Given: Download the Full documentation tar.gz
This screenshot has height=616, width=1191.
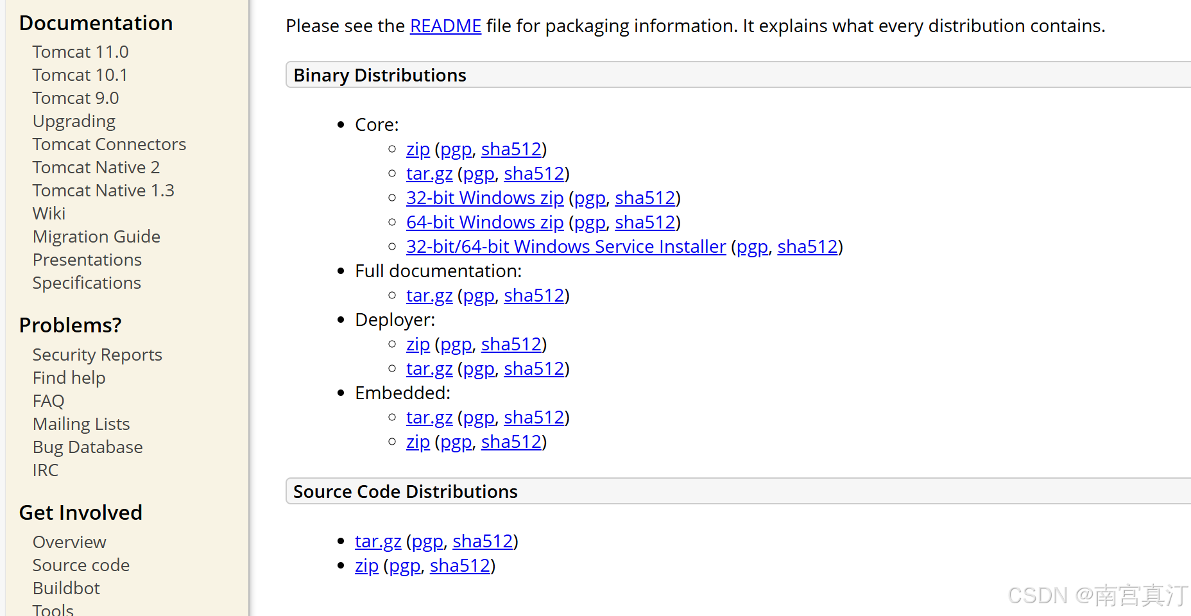Looking at the screenshot, I should tap(429, 296).
